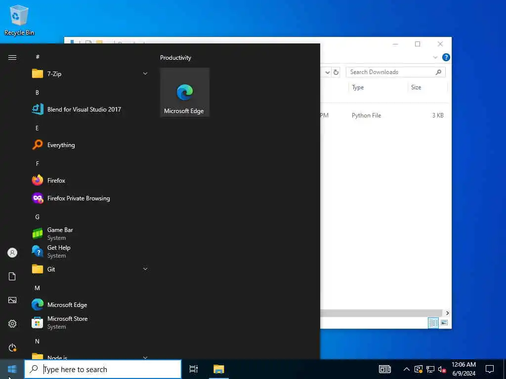Launch Microsoft Store from app list
This screenshot has height=379, width=506.
[90, 322]
